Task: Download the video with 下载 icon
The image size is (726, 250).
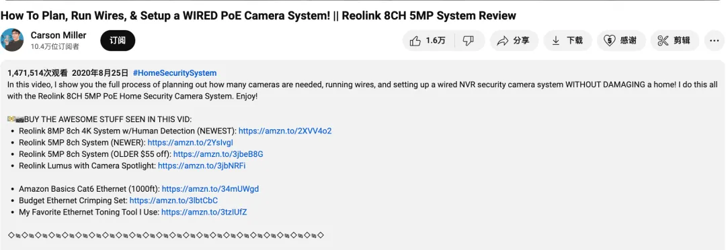Action: [x=567, y=41]
